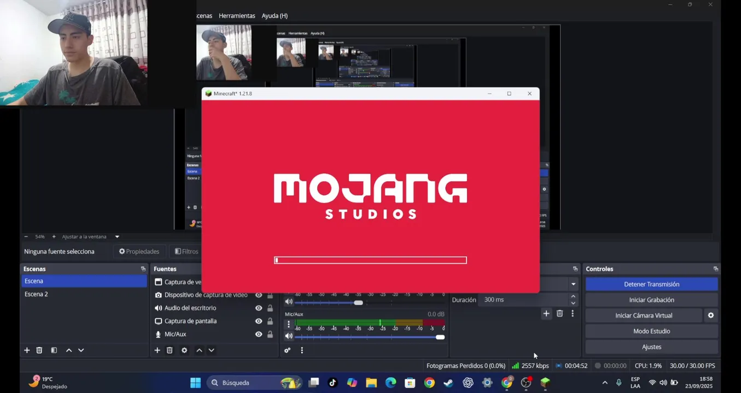This screenshot has height=393, width=741.
Task: Delete selected scene with trash icon
Action: pos(39,350)
